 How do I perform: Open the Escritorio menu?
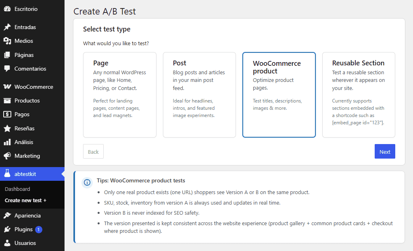point(32,9)
